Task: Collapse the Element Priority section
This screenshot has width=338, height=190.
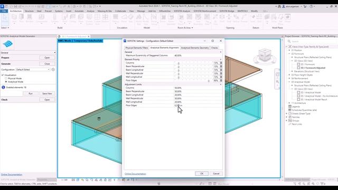Action: [221, 60]
